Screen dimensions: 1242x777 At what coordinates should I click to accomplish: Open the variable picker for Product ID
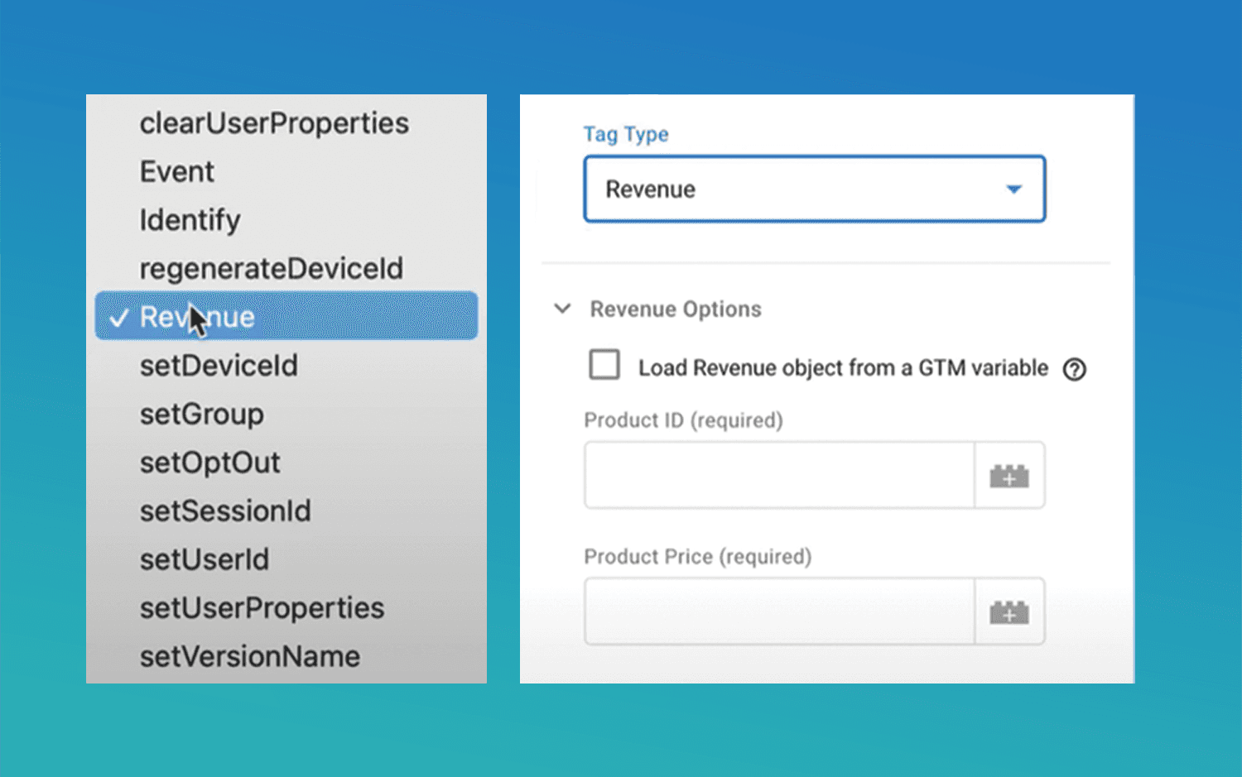click(x=1009, y=476)
